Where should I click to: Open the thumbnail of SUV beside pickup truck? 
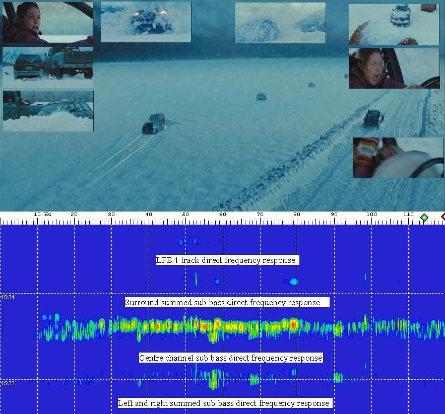[48, 67]
